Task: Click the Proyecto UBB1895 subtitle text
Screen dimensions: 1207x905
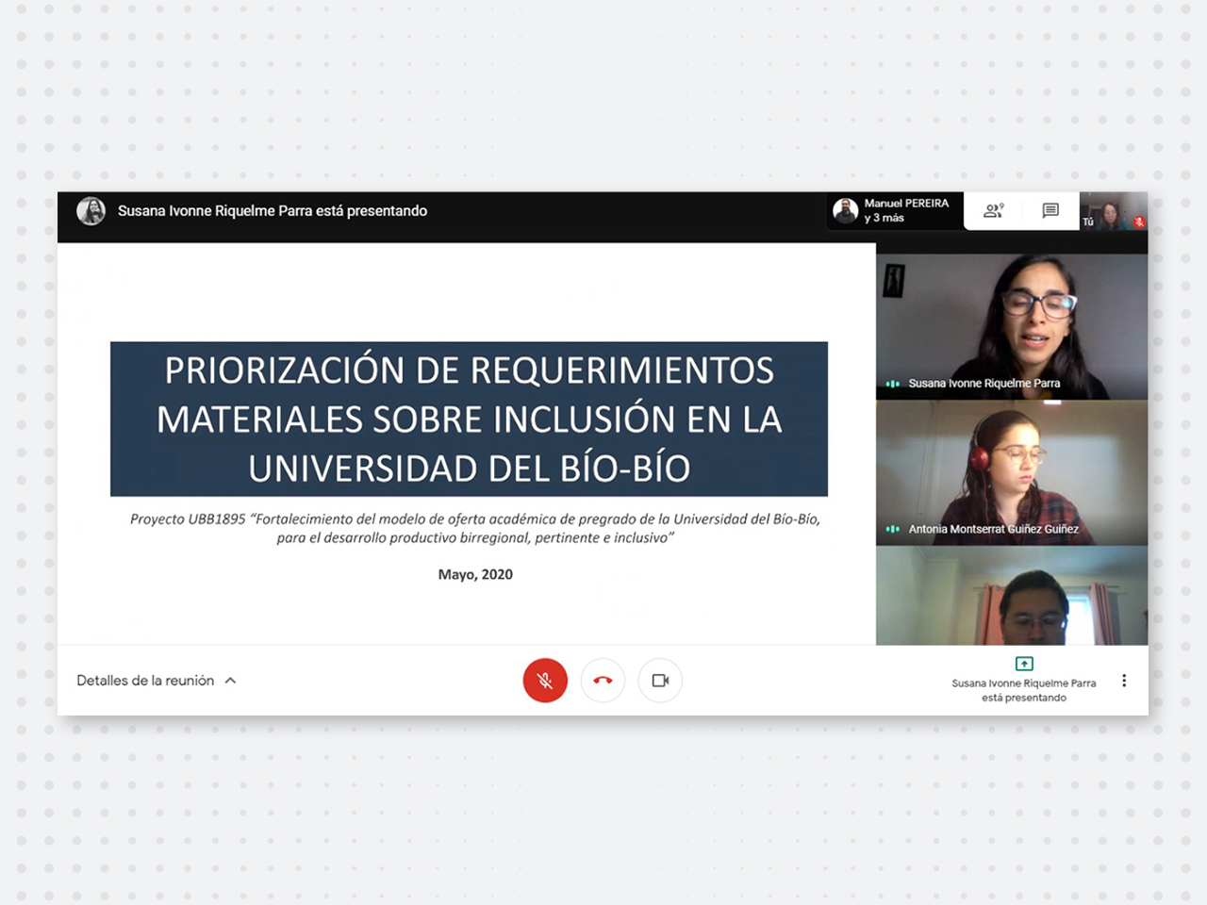Action: (475, 528)
